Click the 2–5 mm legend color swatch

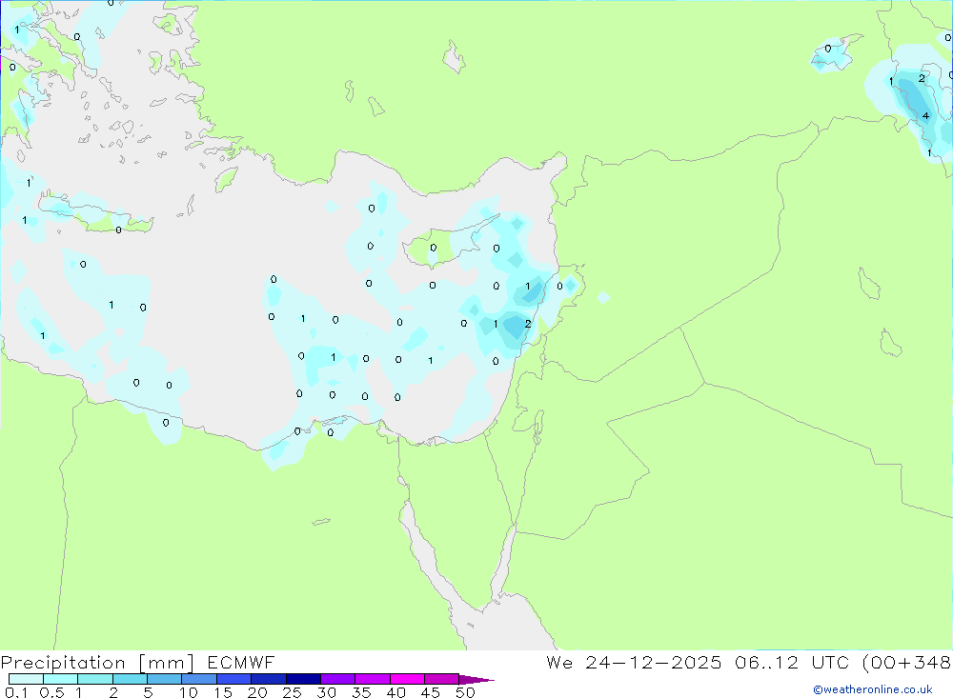click(x=130, y=679)
